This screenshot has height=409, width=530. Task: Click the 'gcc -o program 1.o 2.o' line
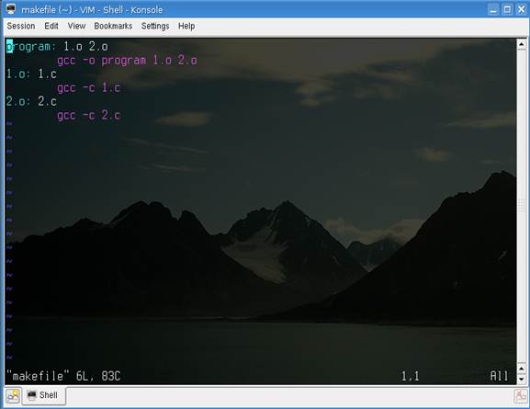point(127,61)
